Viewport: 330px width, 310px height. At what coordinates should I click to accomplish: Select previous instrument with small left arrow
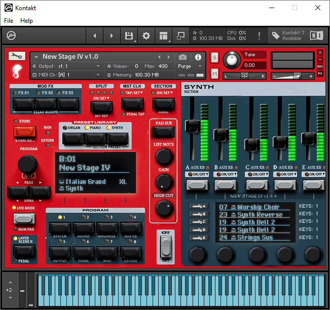[x=159, y=57]
